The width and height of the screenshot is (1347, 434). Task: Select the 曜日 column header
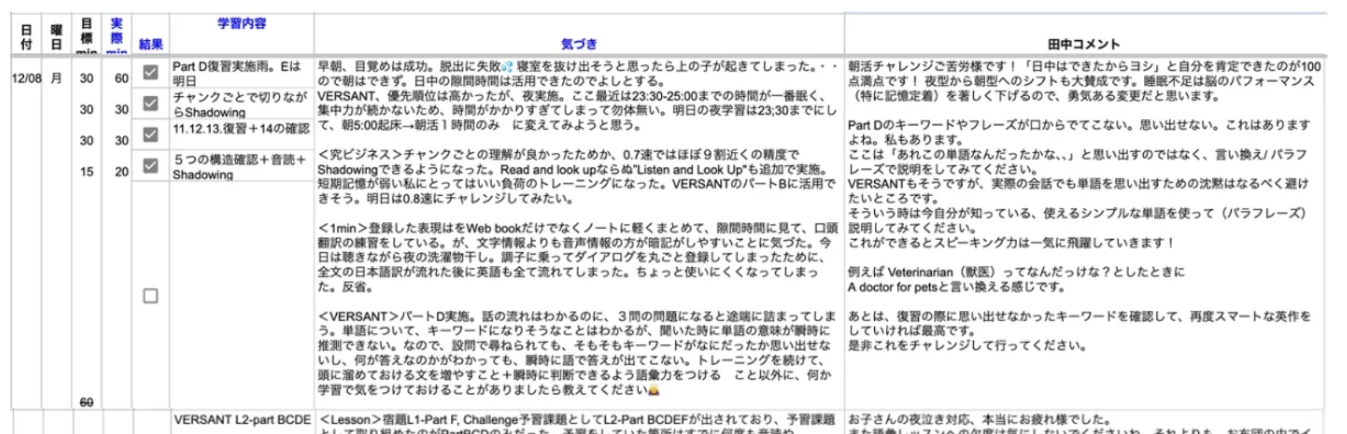[x=56, y=37]
